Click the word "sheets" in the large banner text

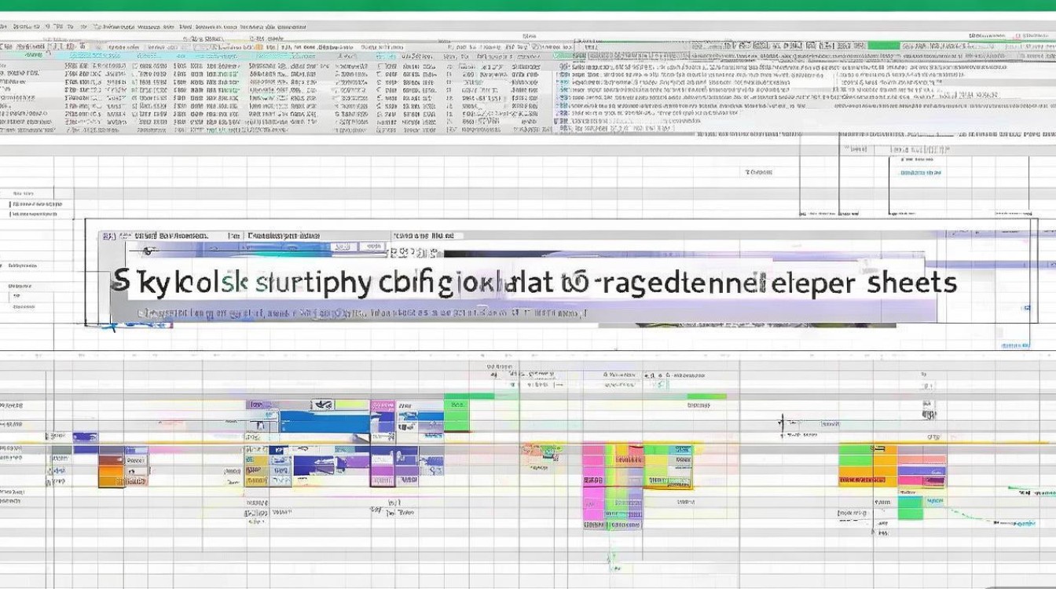[912, 283]
